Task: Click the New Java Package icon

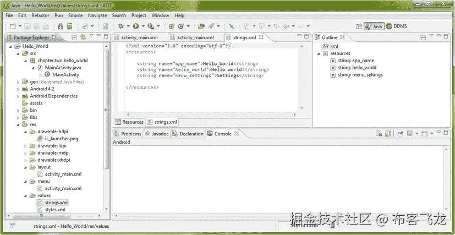Action: (171, 26)
